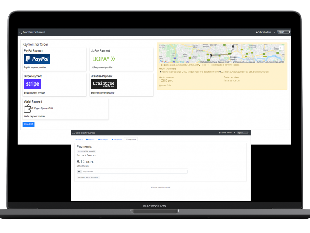Click the LiqPay payment provider caption

102,68
